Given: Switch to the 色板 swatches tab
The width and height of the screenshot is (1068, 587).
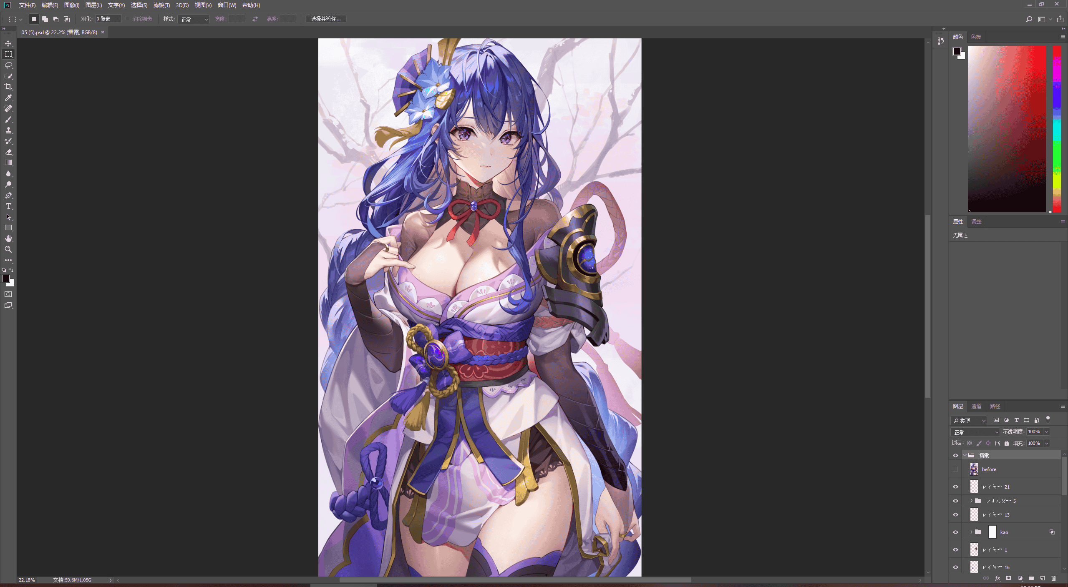Looking at the screenshot, I should click(975, 37).
